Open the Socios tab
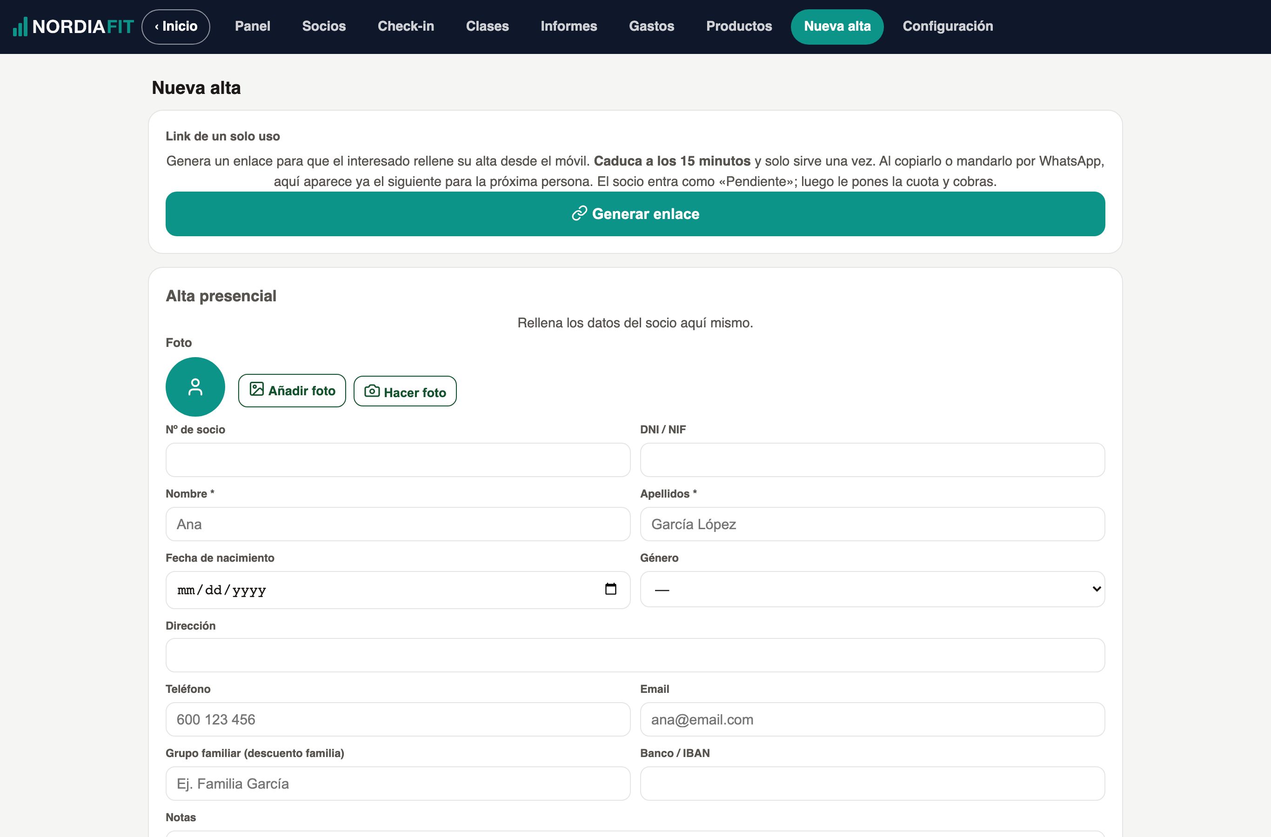This screenshot has width=1271, height=837. [324, 27]
